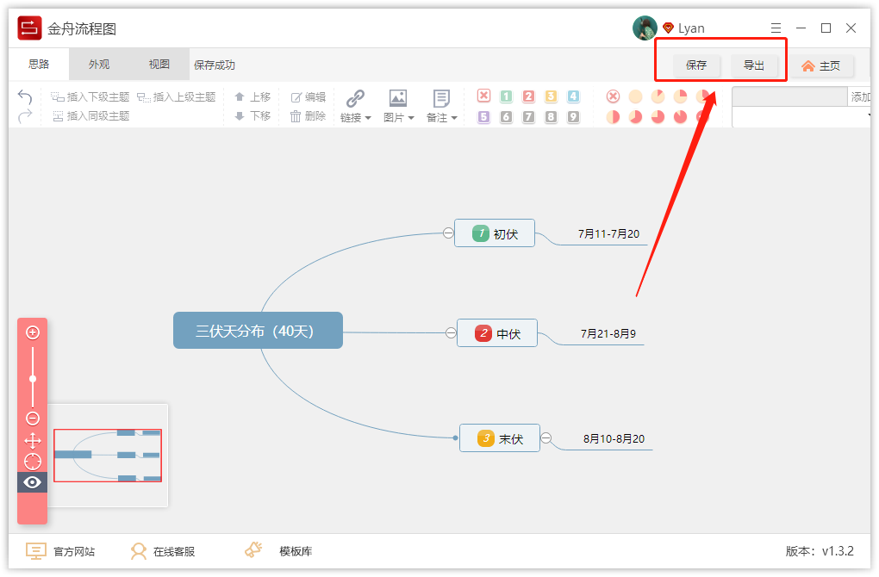879x577 pixels.
Task: Click the 编辑 edit tool
Action: click(x=309, y=97)
